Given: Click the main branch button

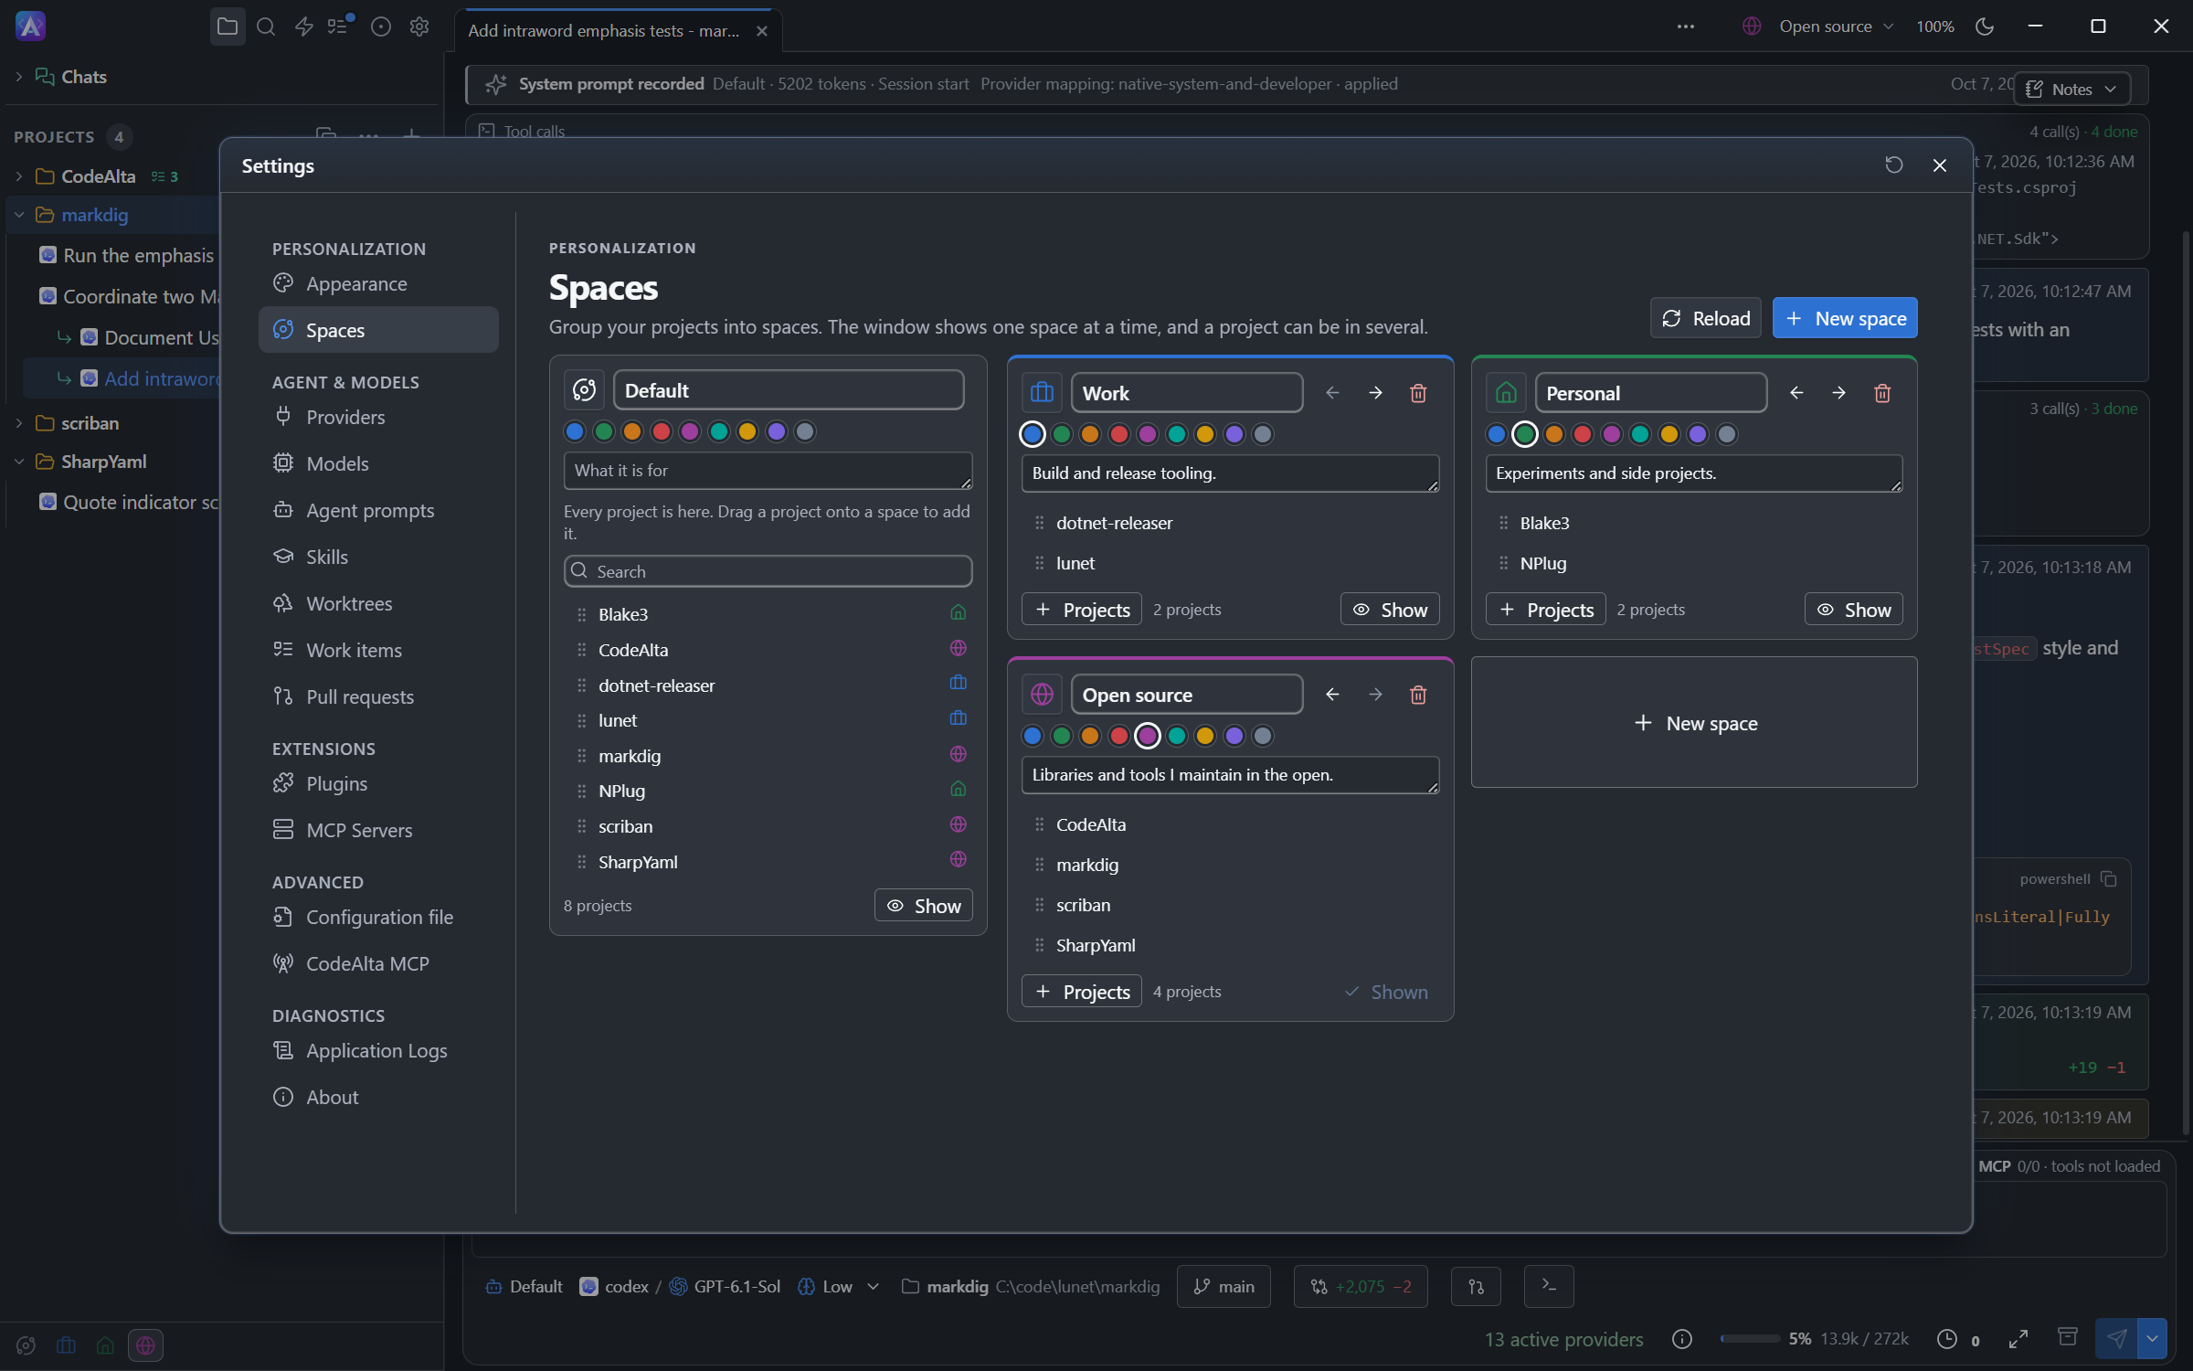Looking at the screenshot, I should (1224, 1286).
